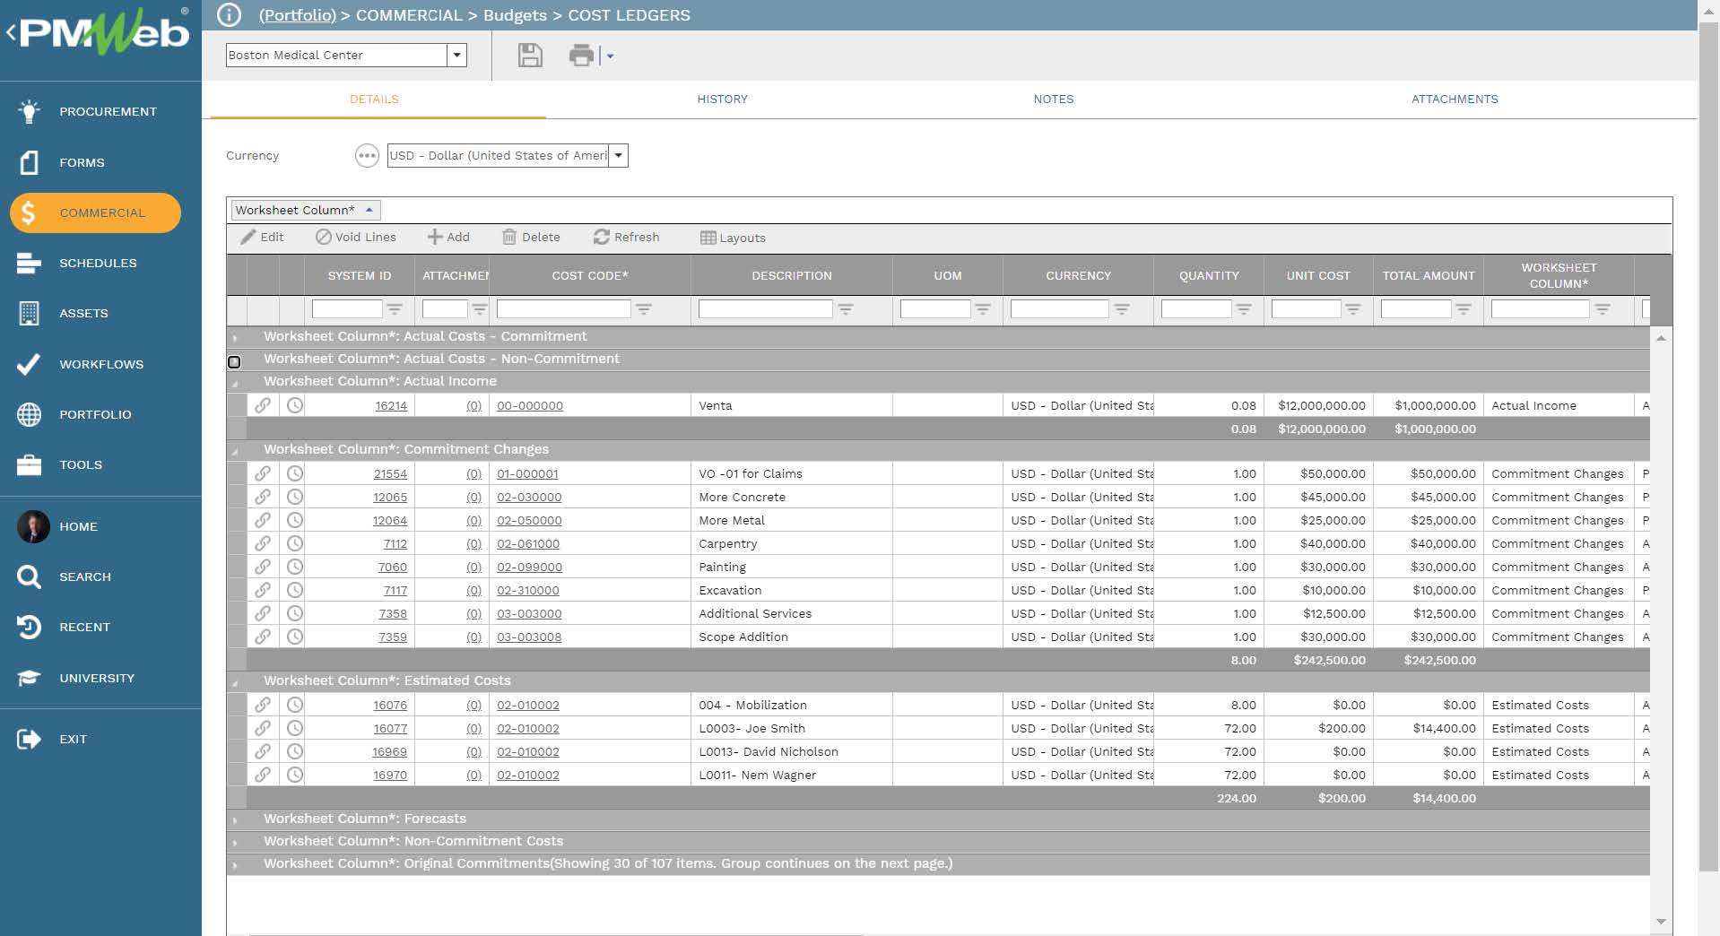Viewport: 1720px width, 936px height.
Task: Click the Print icon
Action: click(582, 56)
